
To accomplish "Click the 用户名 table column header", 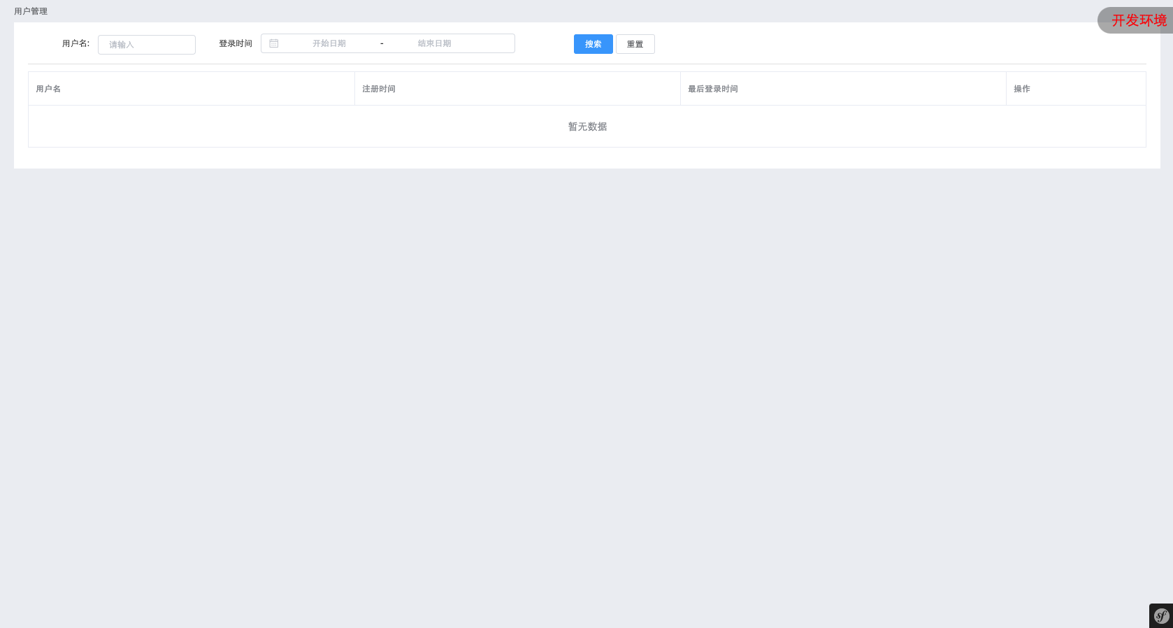I will [48, 89].
